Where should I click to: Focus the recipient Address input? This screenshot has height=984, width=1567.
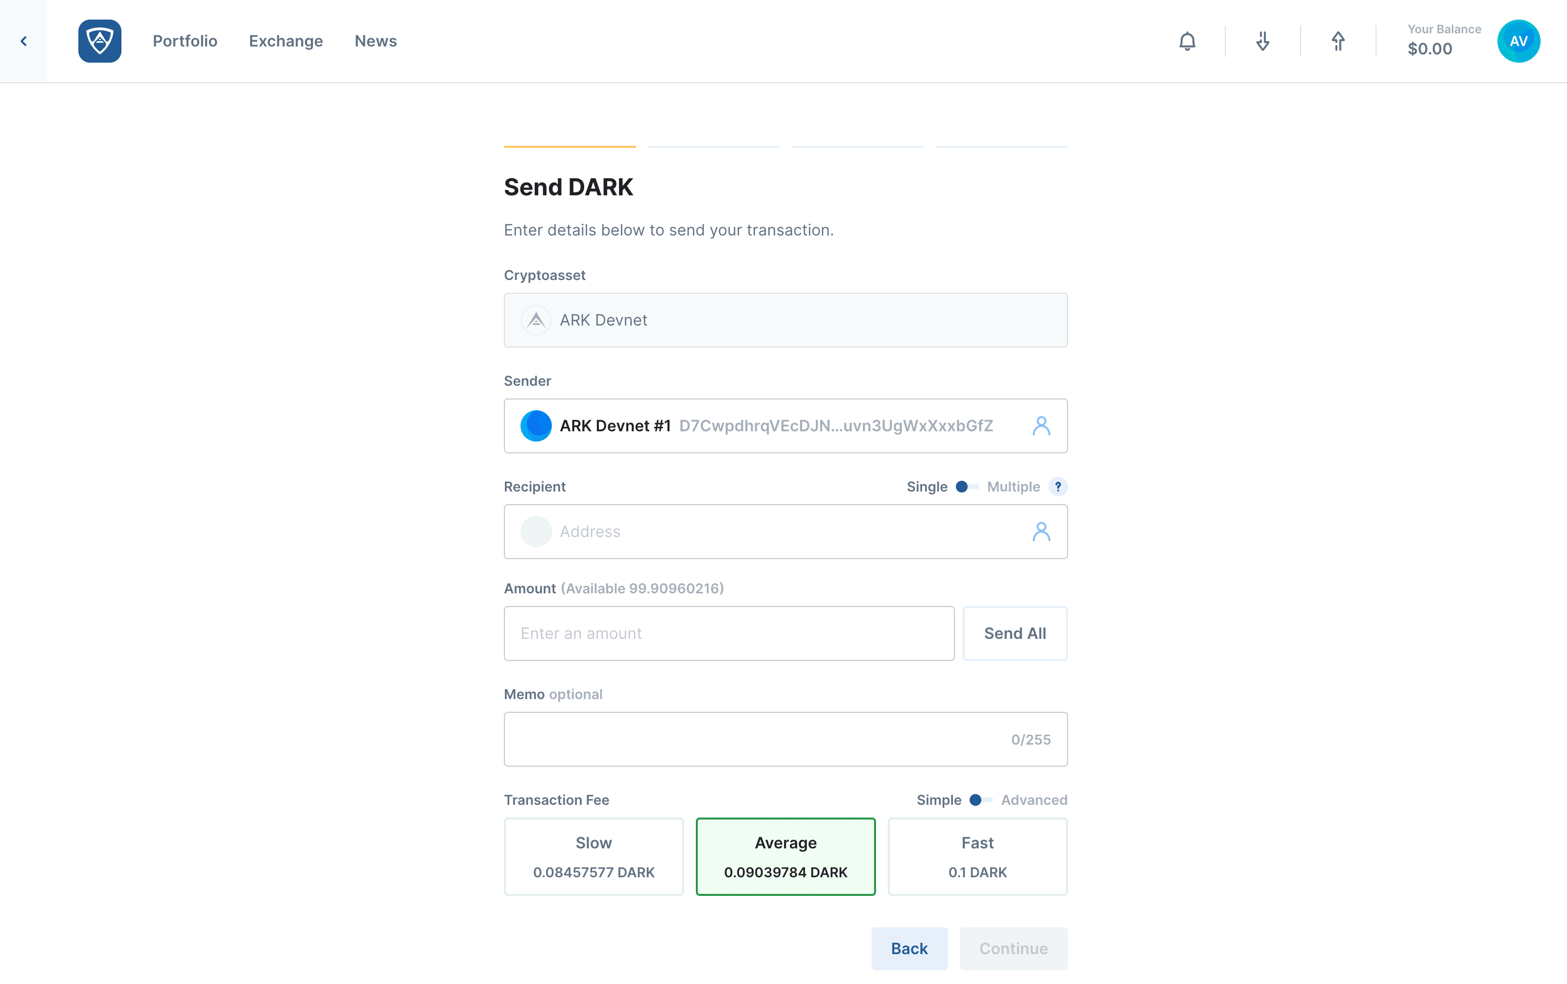(785, 531)
